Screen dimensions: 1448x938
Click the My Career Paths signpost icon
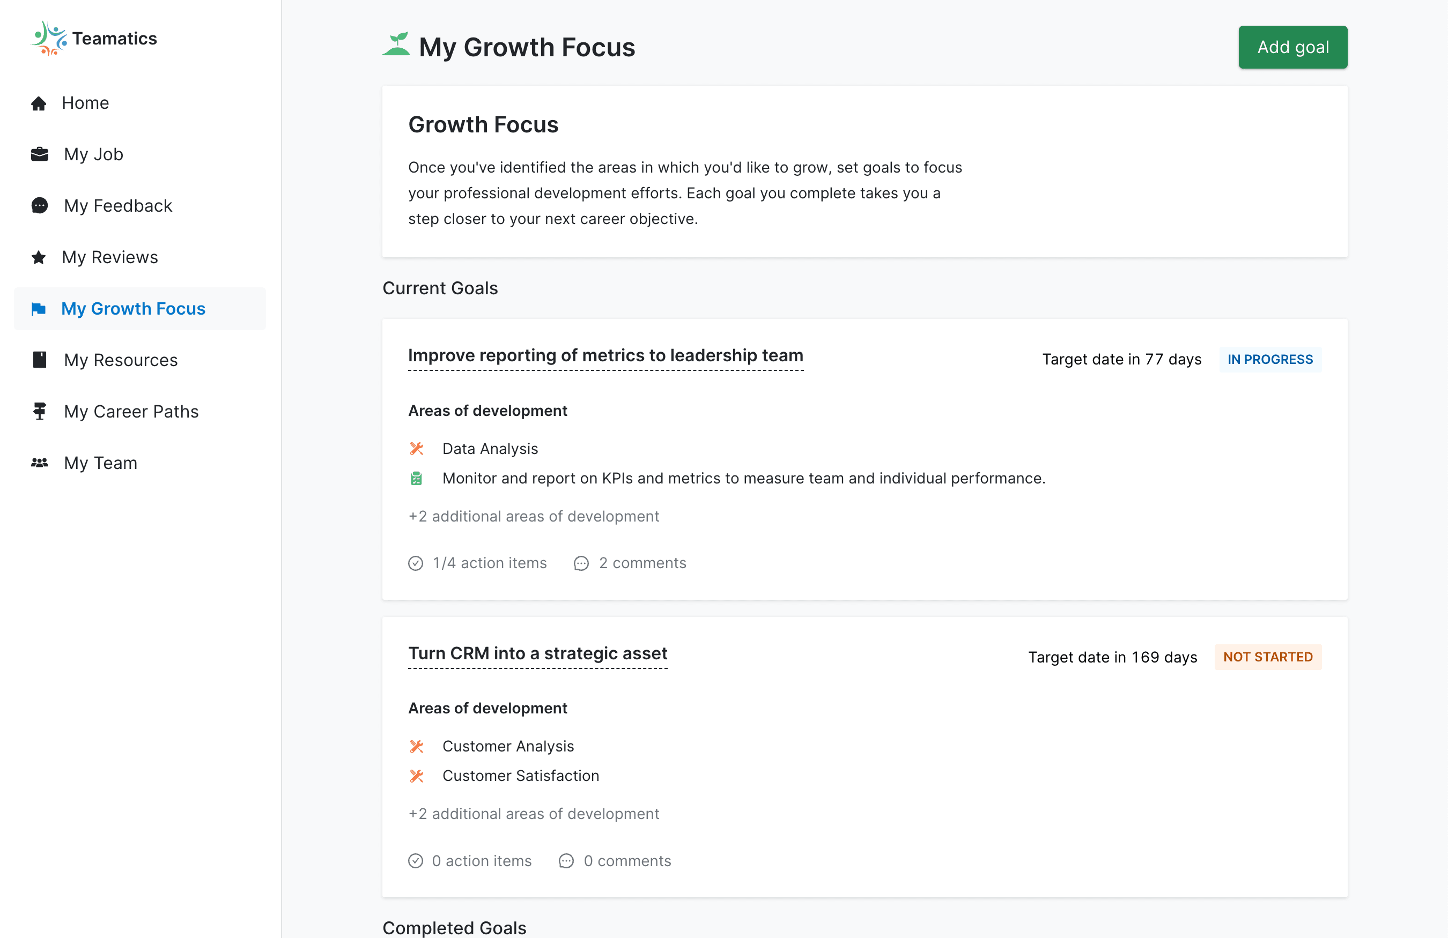(40, 412)
